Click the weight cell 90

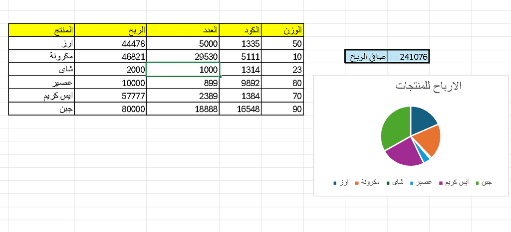282,109
